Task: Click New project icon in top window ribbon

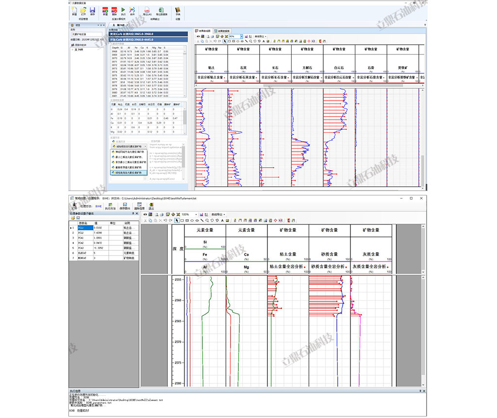Action: 74,10
